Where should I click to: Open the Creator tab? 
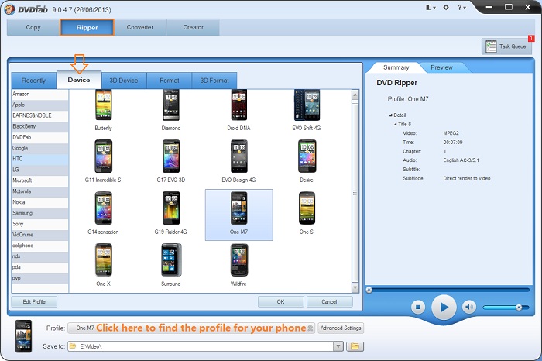194,27
